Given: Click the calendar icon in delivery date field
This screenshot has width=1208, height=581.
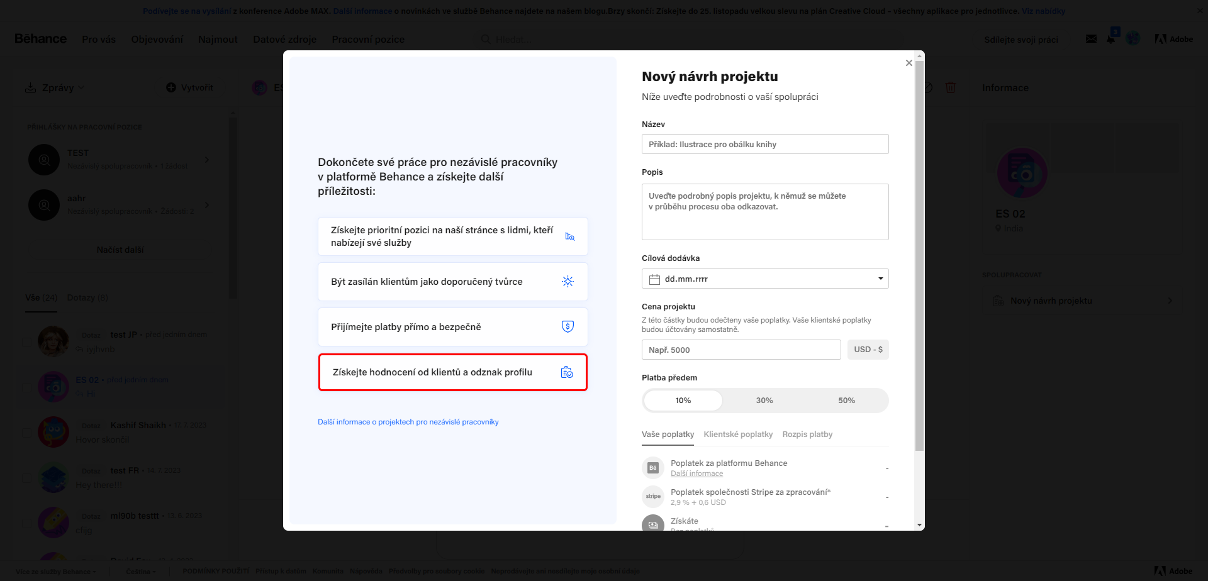Looking at the screenshot, I should (654, 279).
